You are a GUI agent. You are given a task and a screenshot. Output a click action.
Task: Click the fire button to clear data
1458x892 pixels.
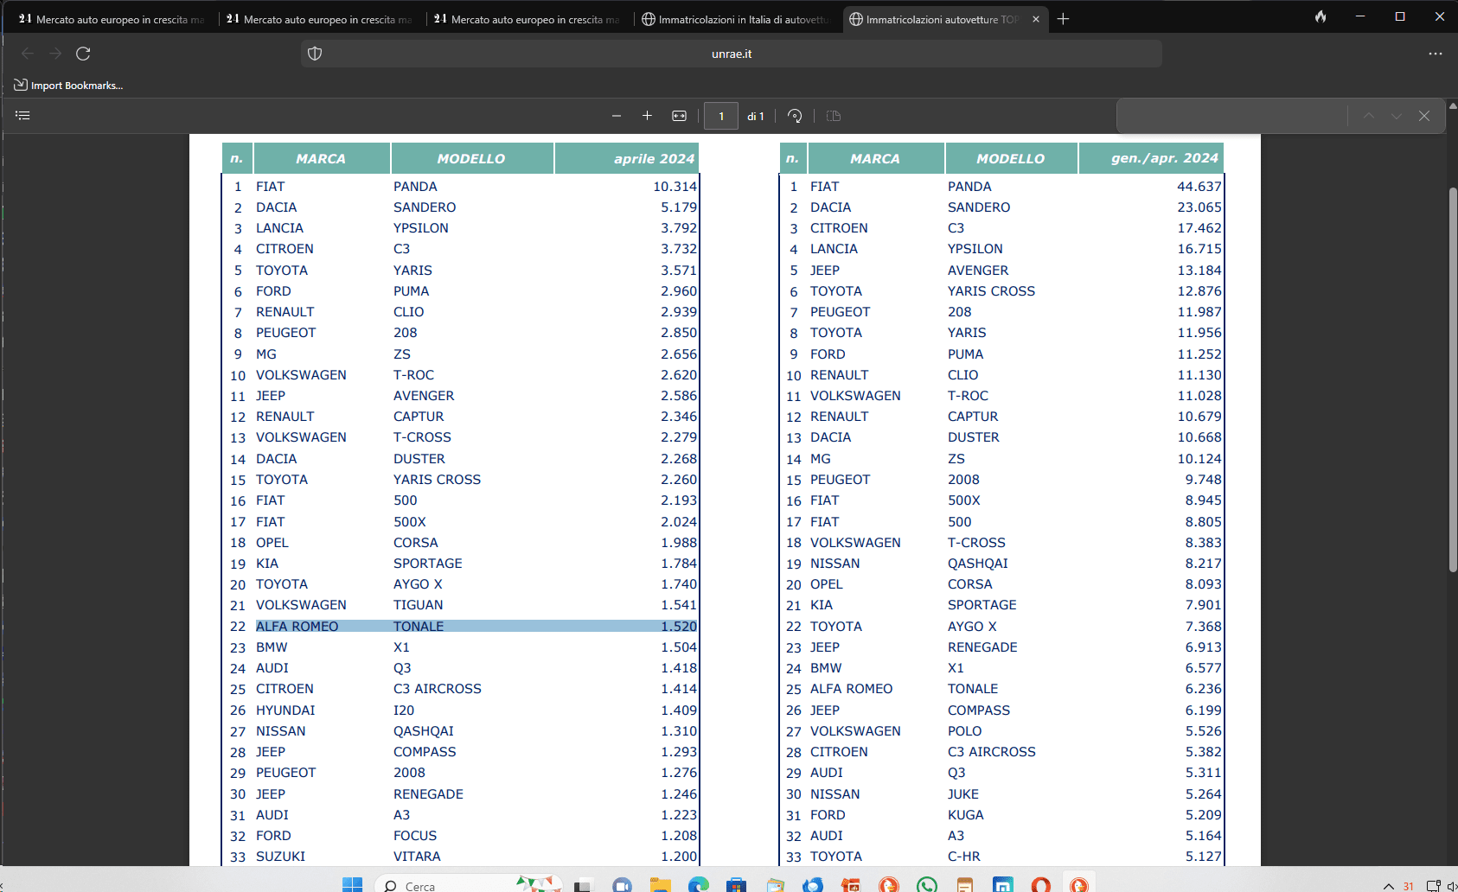point(1321,16)
